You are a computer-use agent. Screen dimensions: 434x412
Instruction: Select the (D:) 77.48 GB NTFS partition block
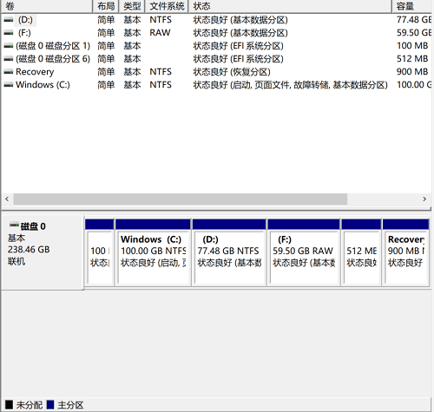coord(229,252)
